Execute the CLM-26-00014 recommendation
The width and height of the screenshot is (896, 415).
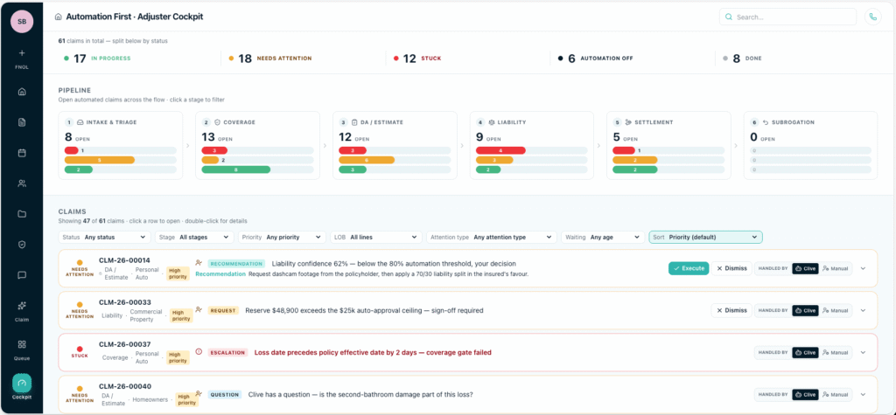(689, 268)
